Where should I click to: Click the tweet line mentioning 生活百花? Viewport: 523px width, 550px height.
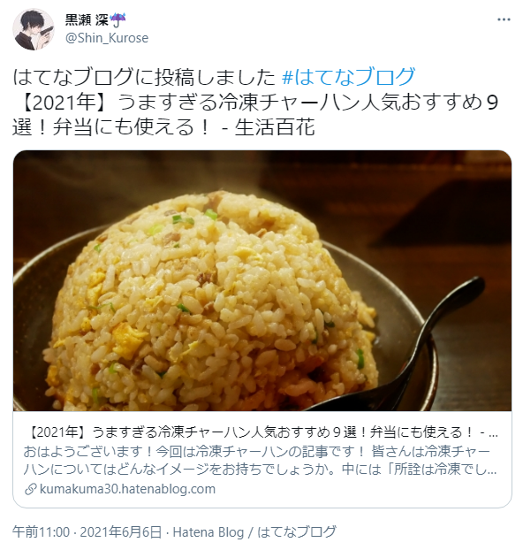click(x=163, y=127)
